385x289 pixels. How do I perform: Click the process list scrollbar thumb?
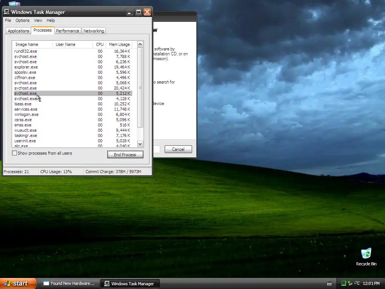(140, 87)
